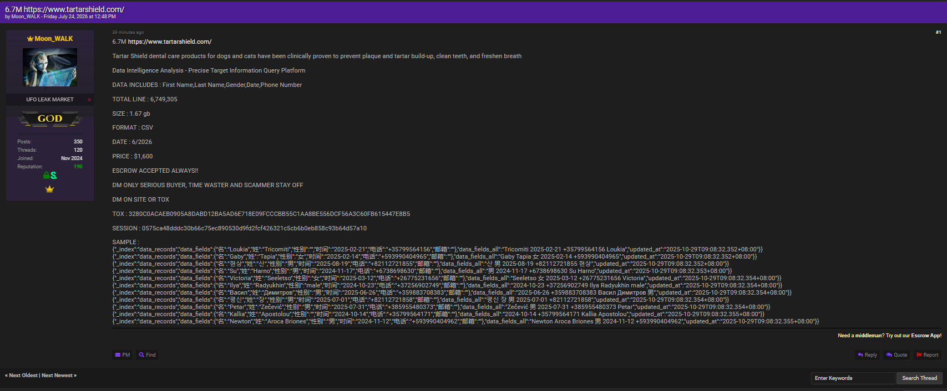The image size is (947, 391).
Task: Click the 'SIZE : 1.67 gb' line
Action: (131, 114)
